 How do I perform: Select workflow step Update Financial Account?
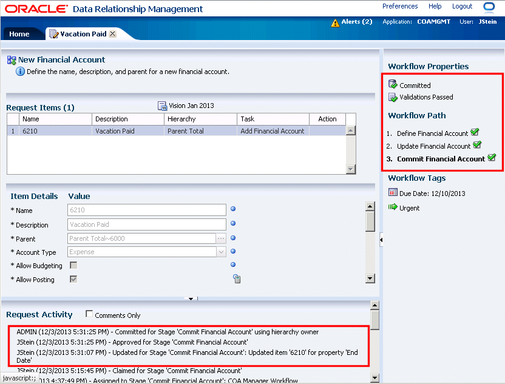(x=433, y=146)
